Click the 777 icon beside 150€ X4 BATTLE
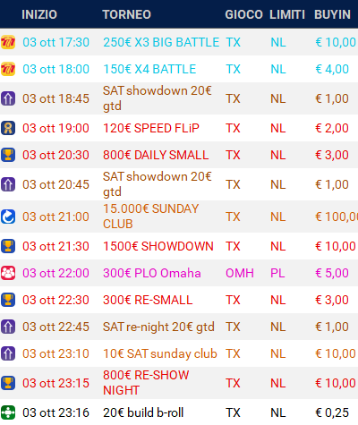Image resolution: width=358 pixels, height=425 pixels. click(8, 69)
